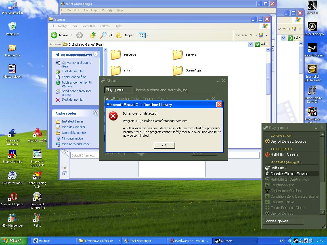Open the SteamApps folder

click(178, 70)
